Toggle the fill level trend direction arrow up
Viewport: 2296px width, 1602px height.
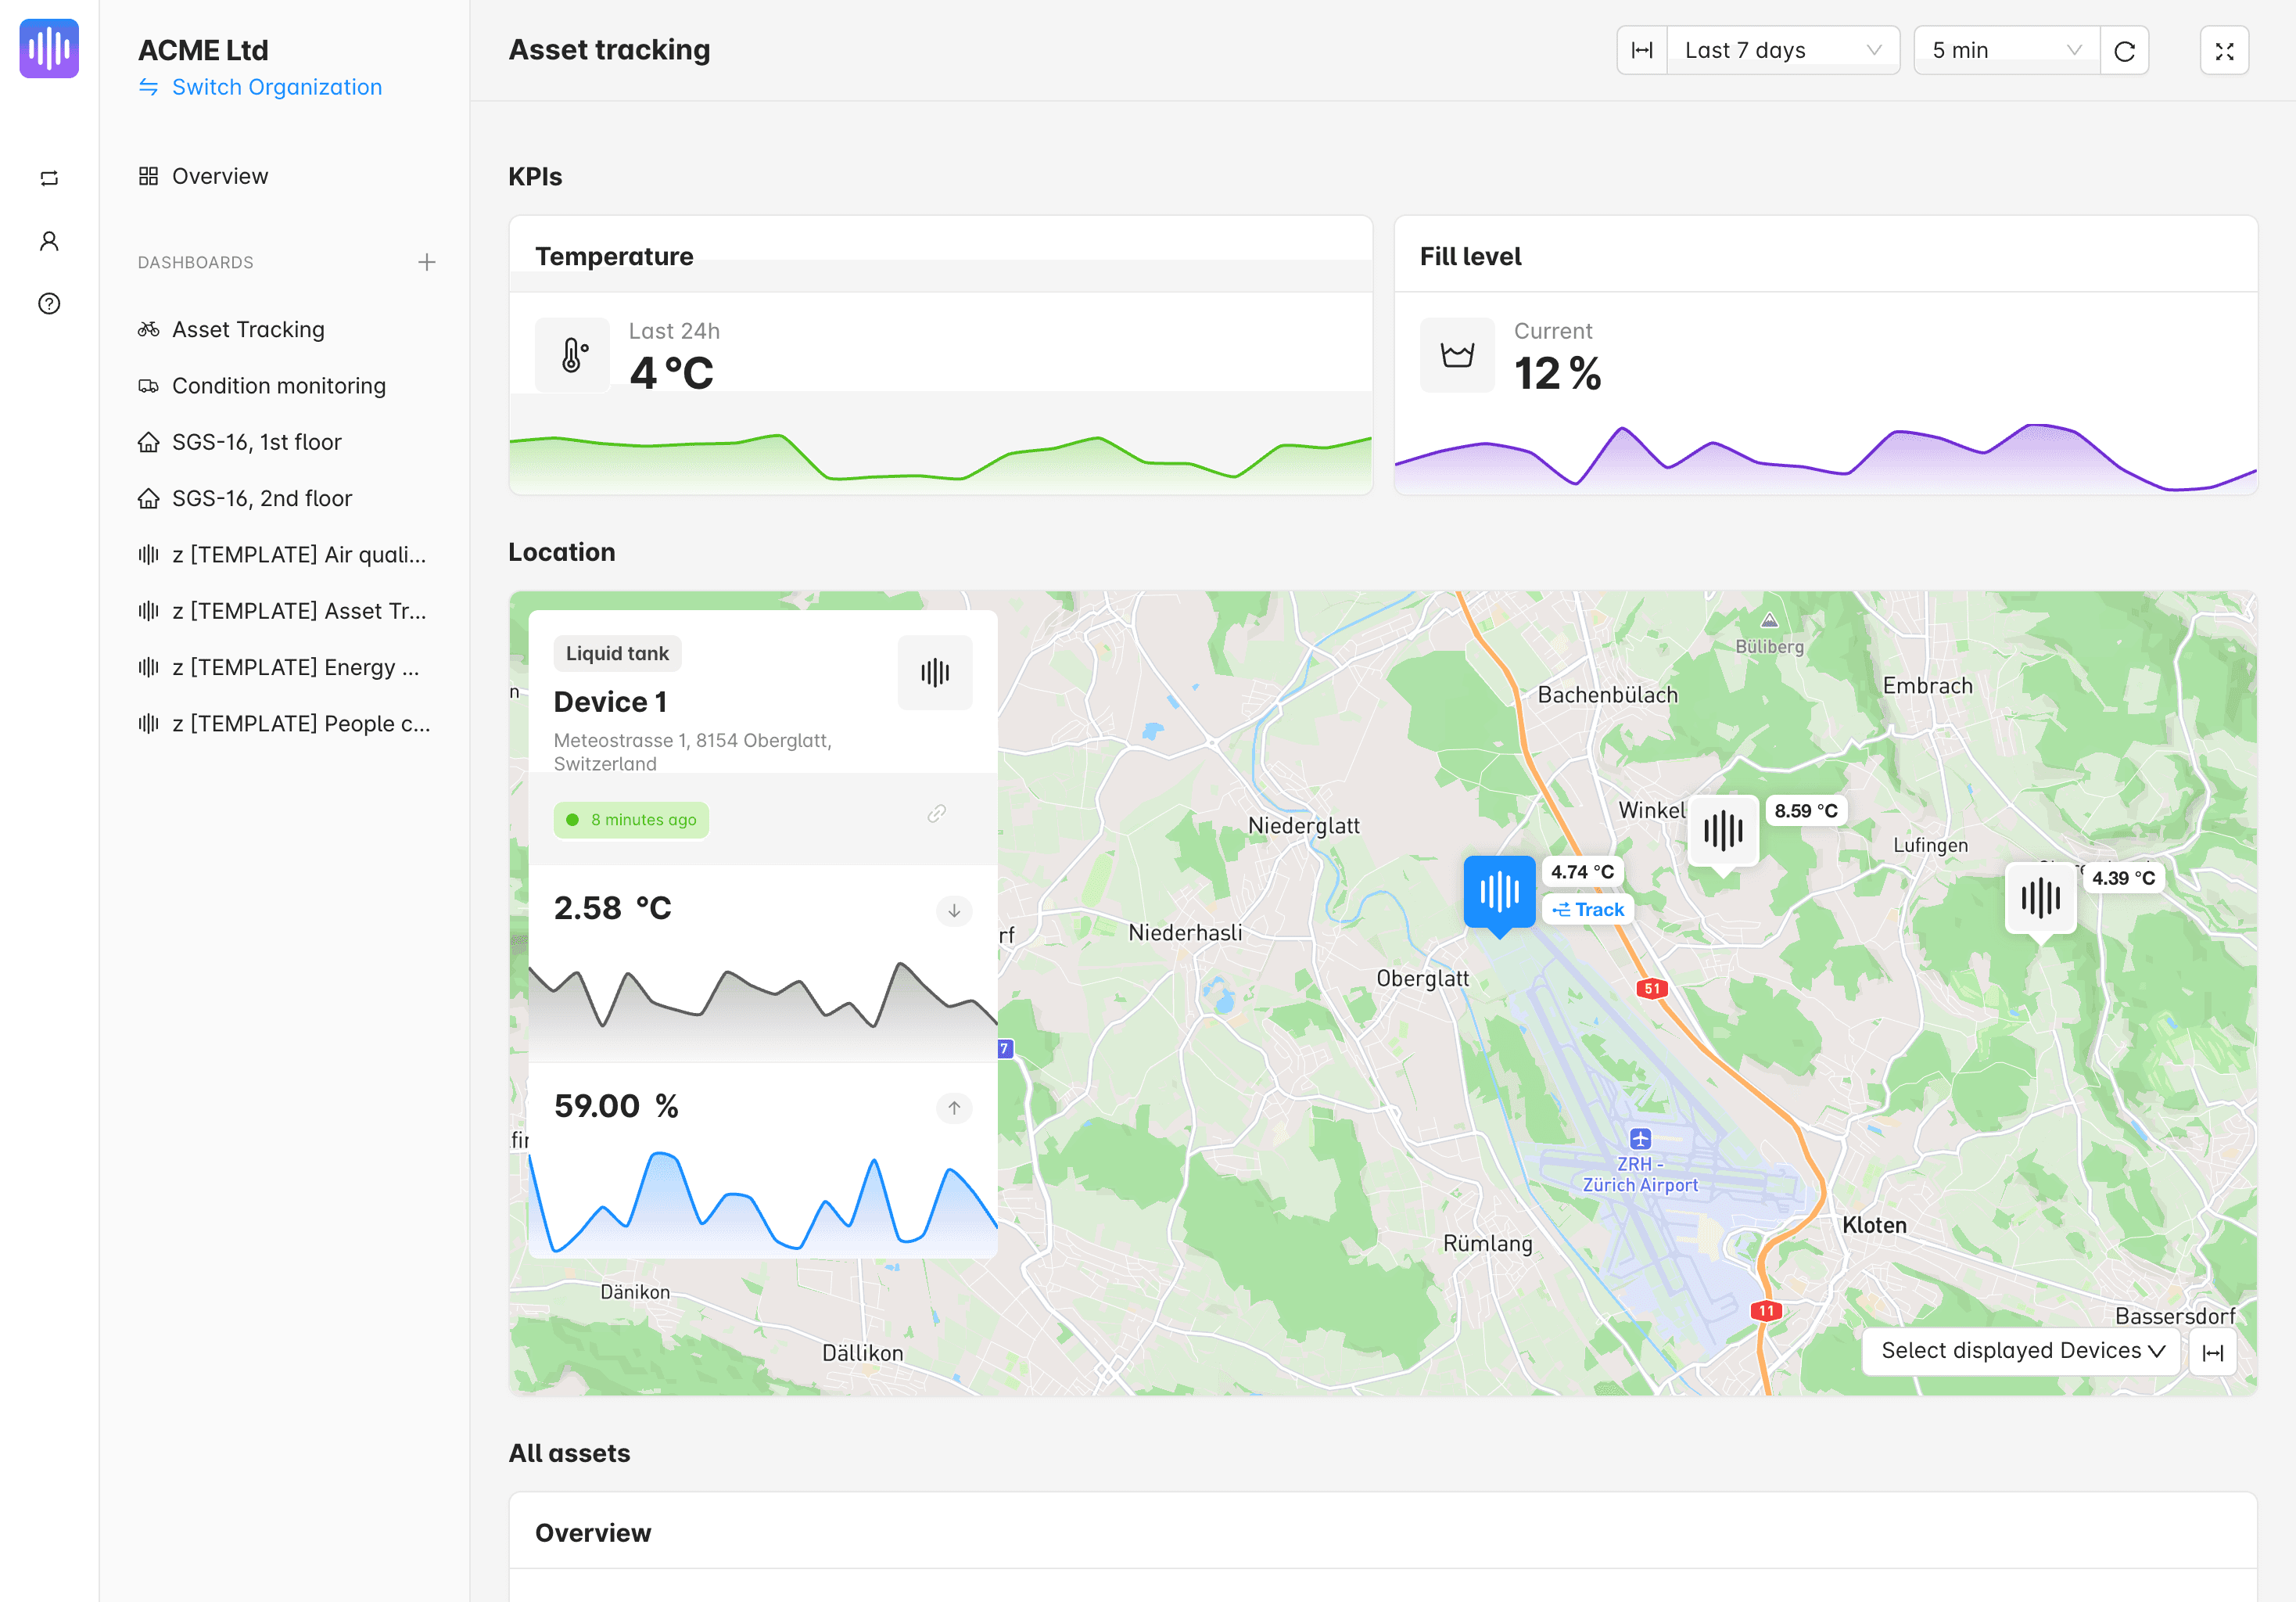tap(954, 1105)
